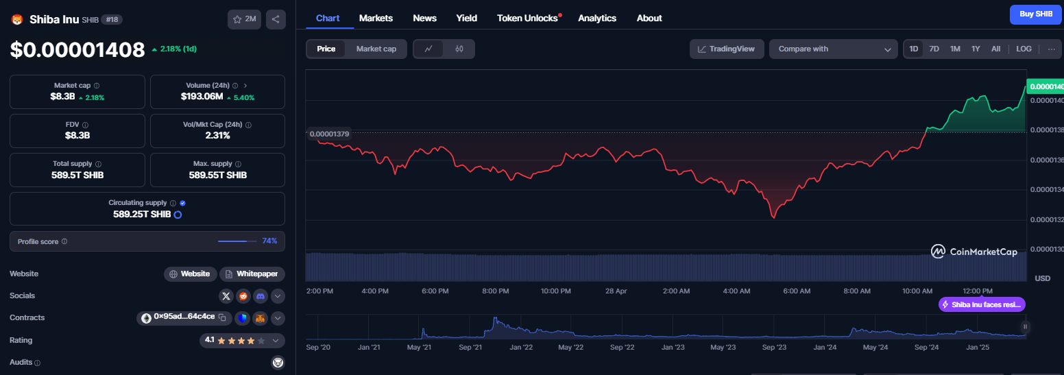Enable LOG scale on chart
Viewport: 1064px width, 375px height.
pyautogui.click(x=1024, y=49)
